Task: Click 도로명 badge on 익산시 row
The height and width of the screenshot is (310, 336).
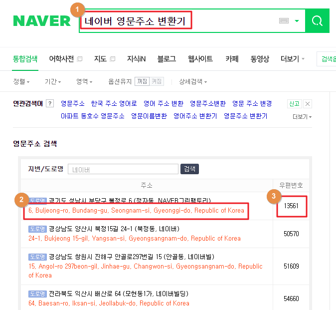Action: (37, 294)
